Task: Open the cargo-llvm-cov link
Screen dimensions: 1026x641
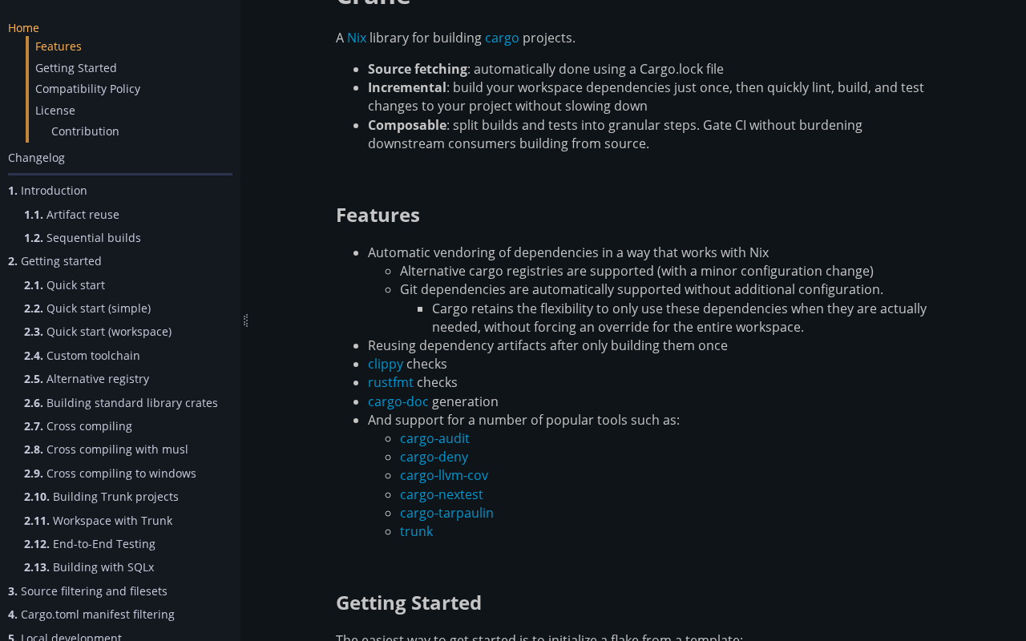Action: [x=444, y=475]
